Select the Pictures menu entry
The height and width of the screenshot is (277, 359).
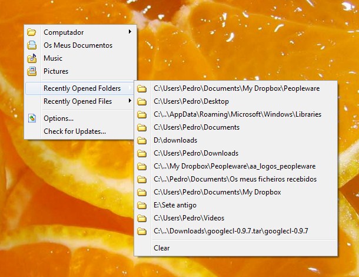click(80, 71)
